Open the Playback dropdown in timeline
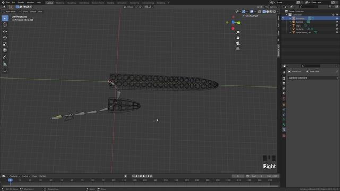 point(14,176)
